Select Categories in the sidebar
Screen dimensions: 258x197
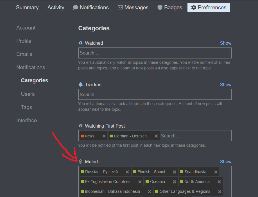click(x=35, y=80)
